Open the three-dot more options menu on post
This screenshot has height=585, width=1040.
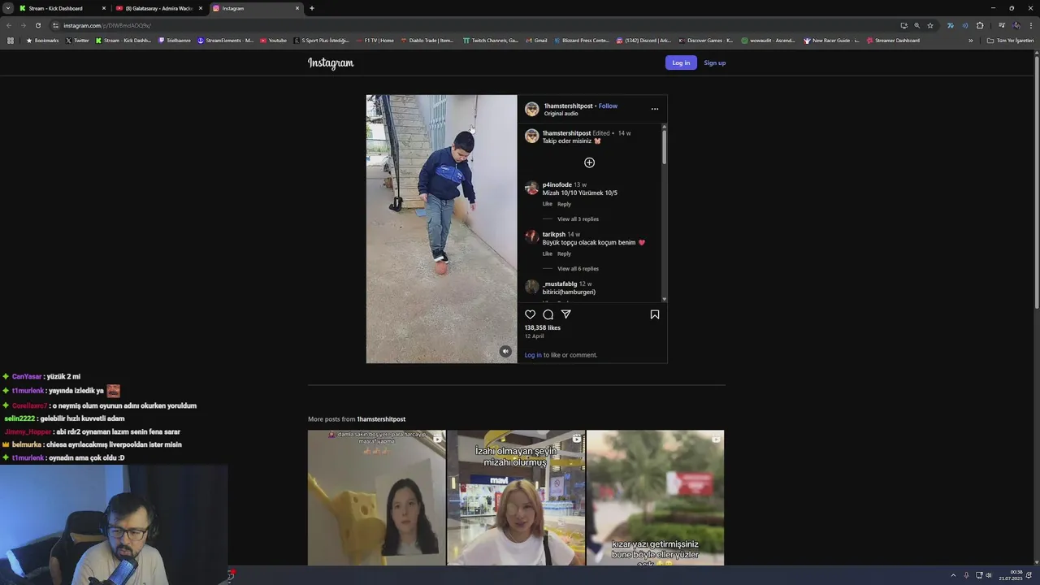pyautogui.click(x=655, y=109)
